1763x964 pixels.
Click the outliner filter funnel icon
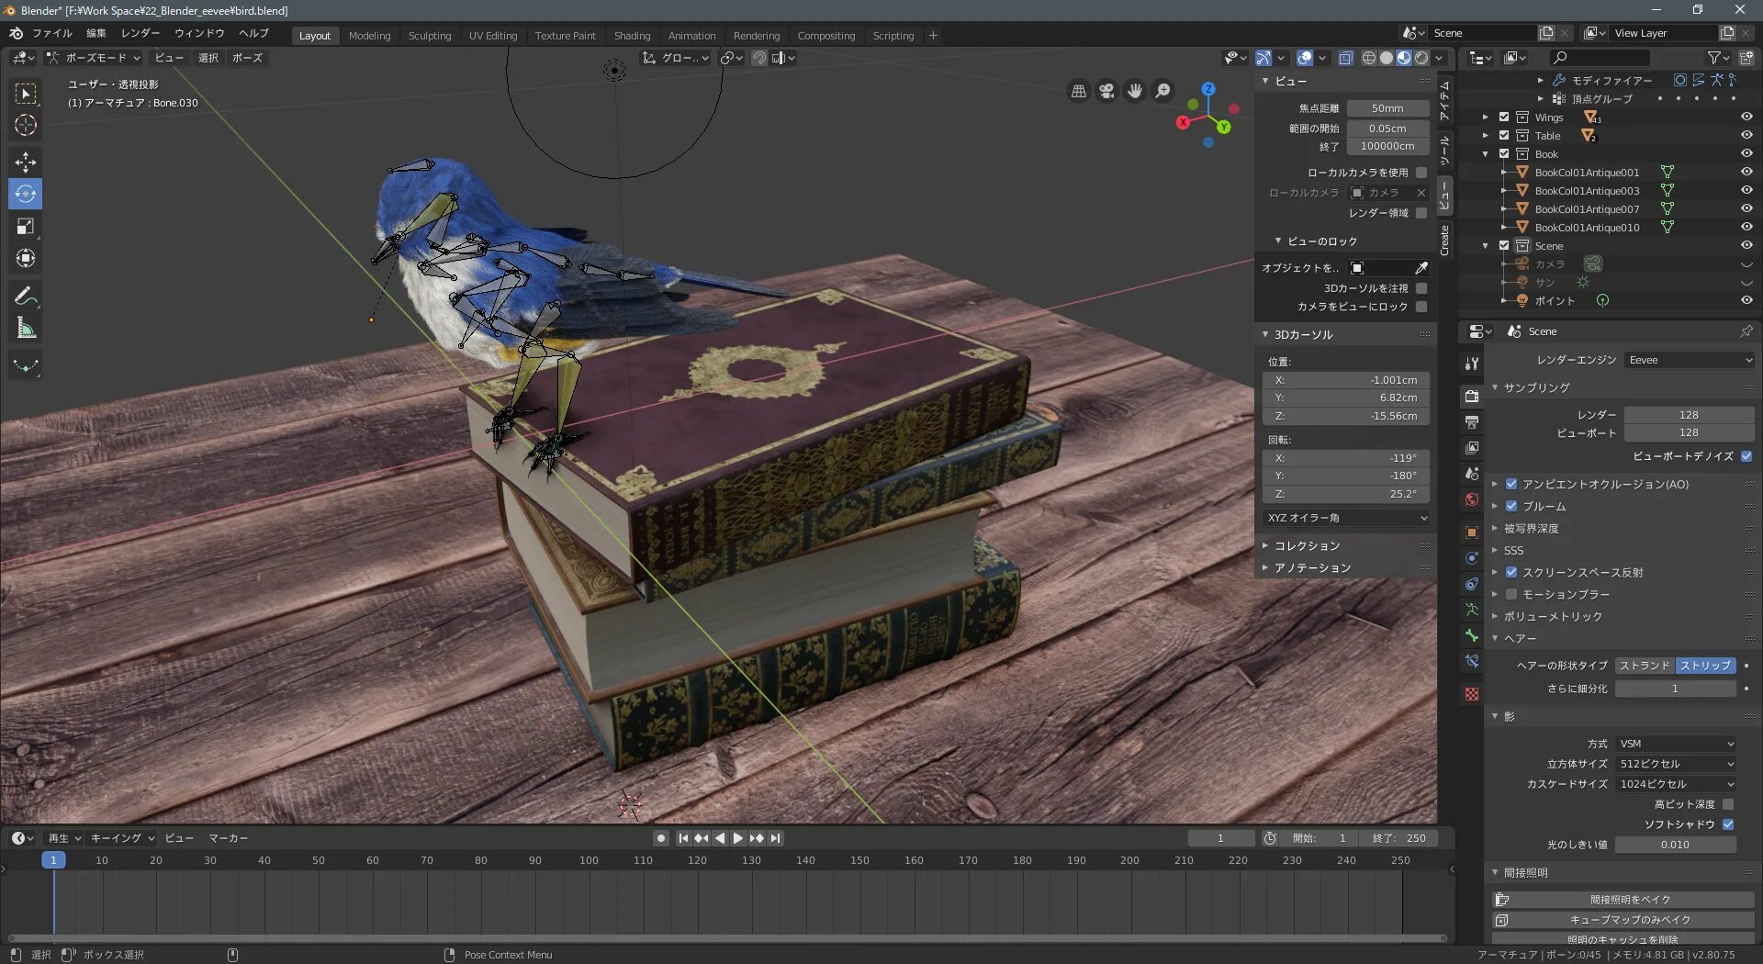click(x=1714, y=58)
